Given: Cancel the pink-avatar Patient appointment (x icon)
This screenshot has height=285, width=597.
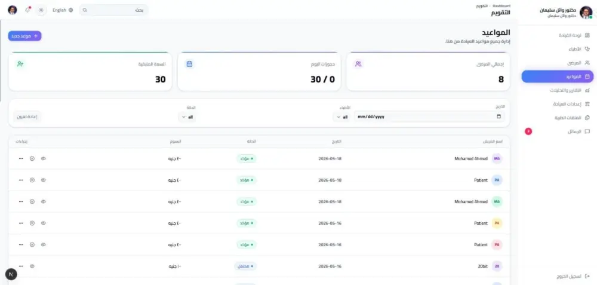Looking at the screenshot, I should click(x=32, y=244).
